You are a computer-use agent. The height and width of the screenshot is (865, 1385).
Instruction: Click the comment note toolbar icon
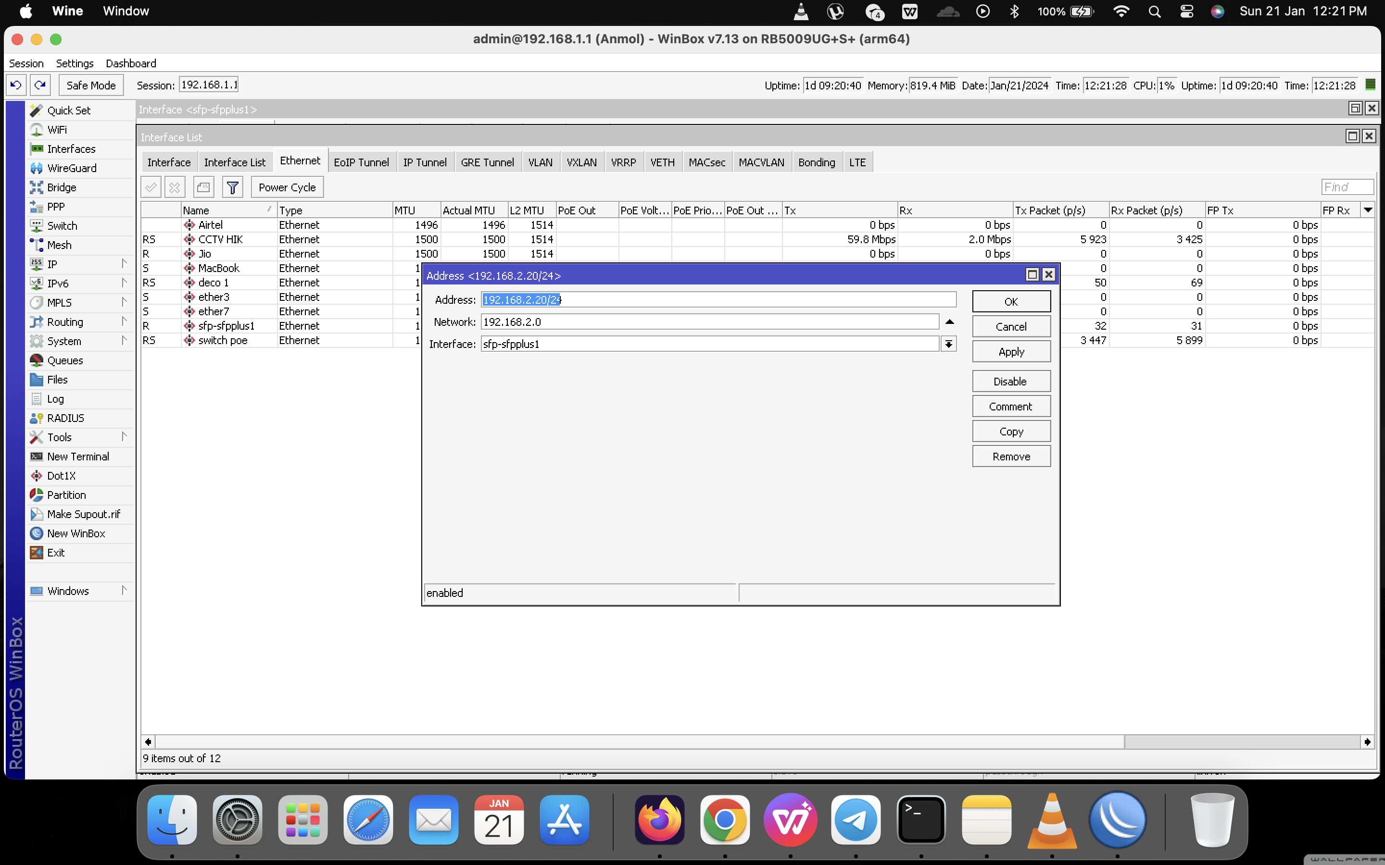(203, 187)
